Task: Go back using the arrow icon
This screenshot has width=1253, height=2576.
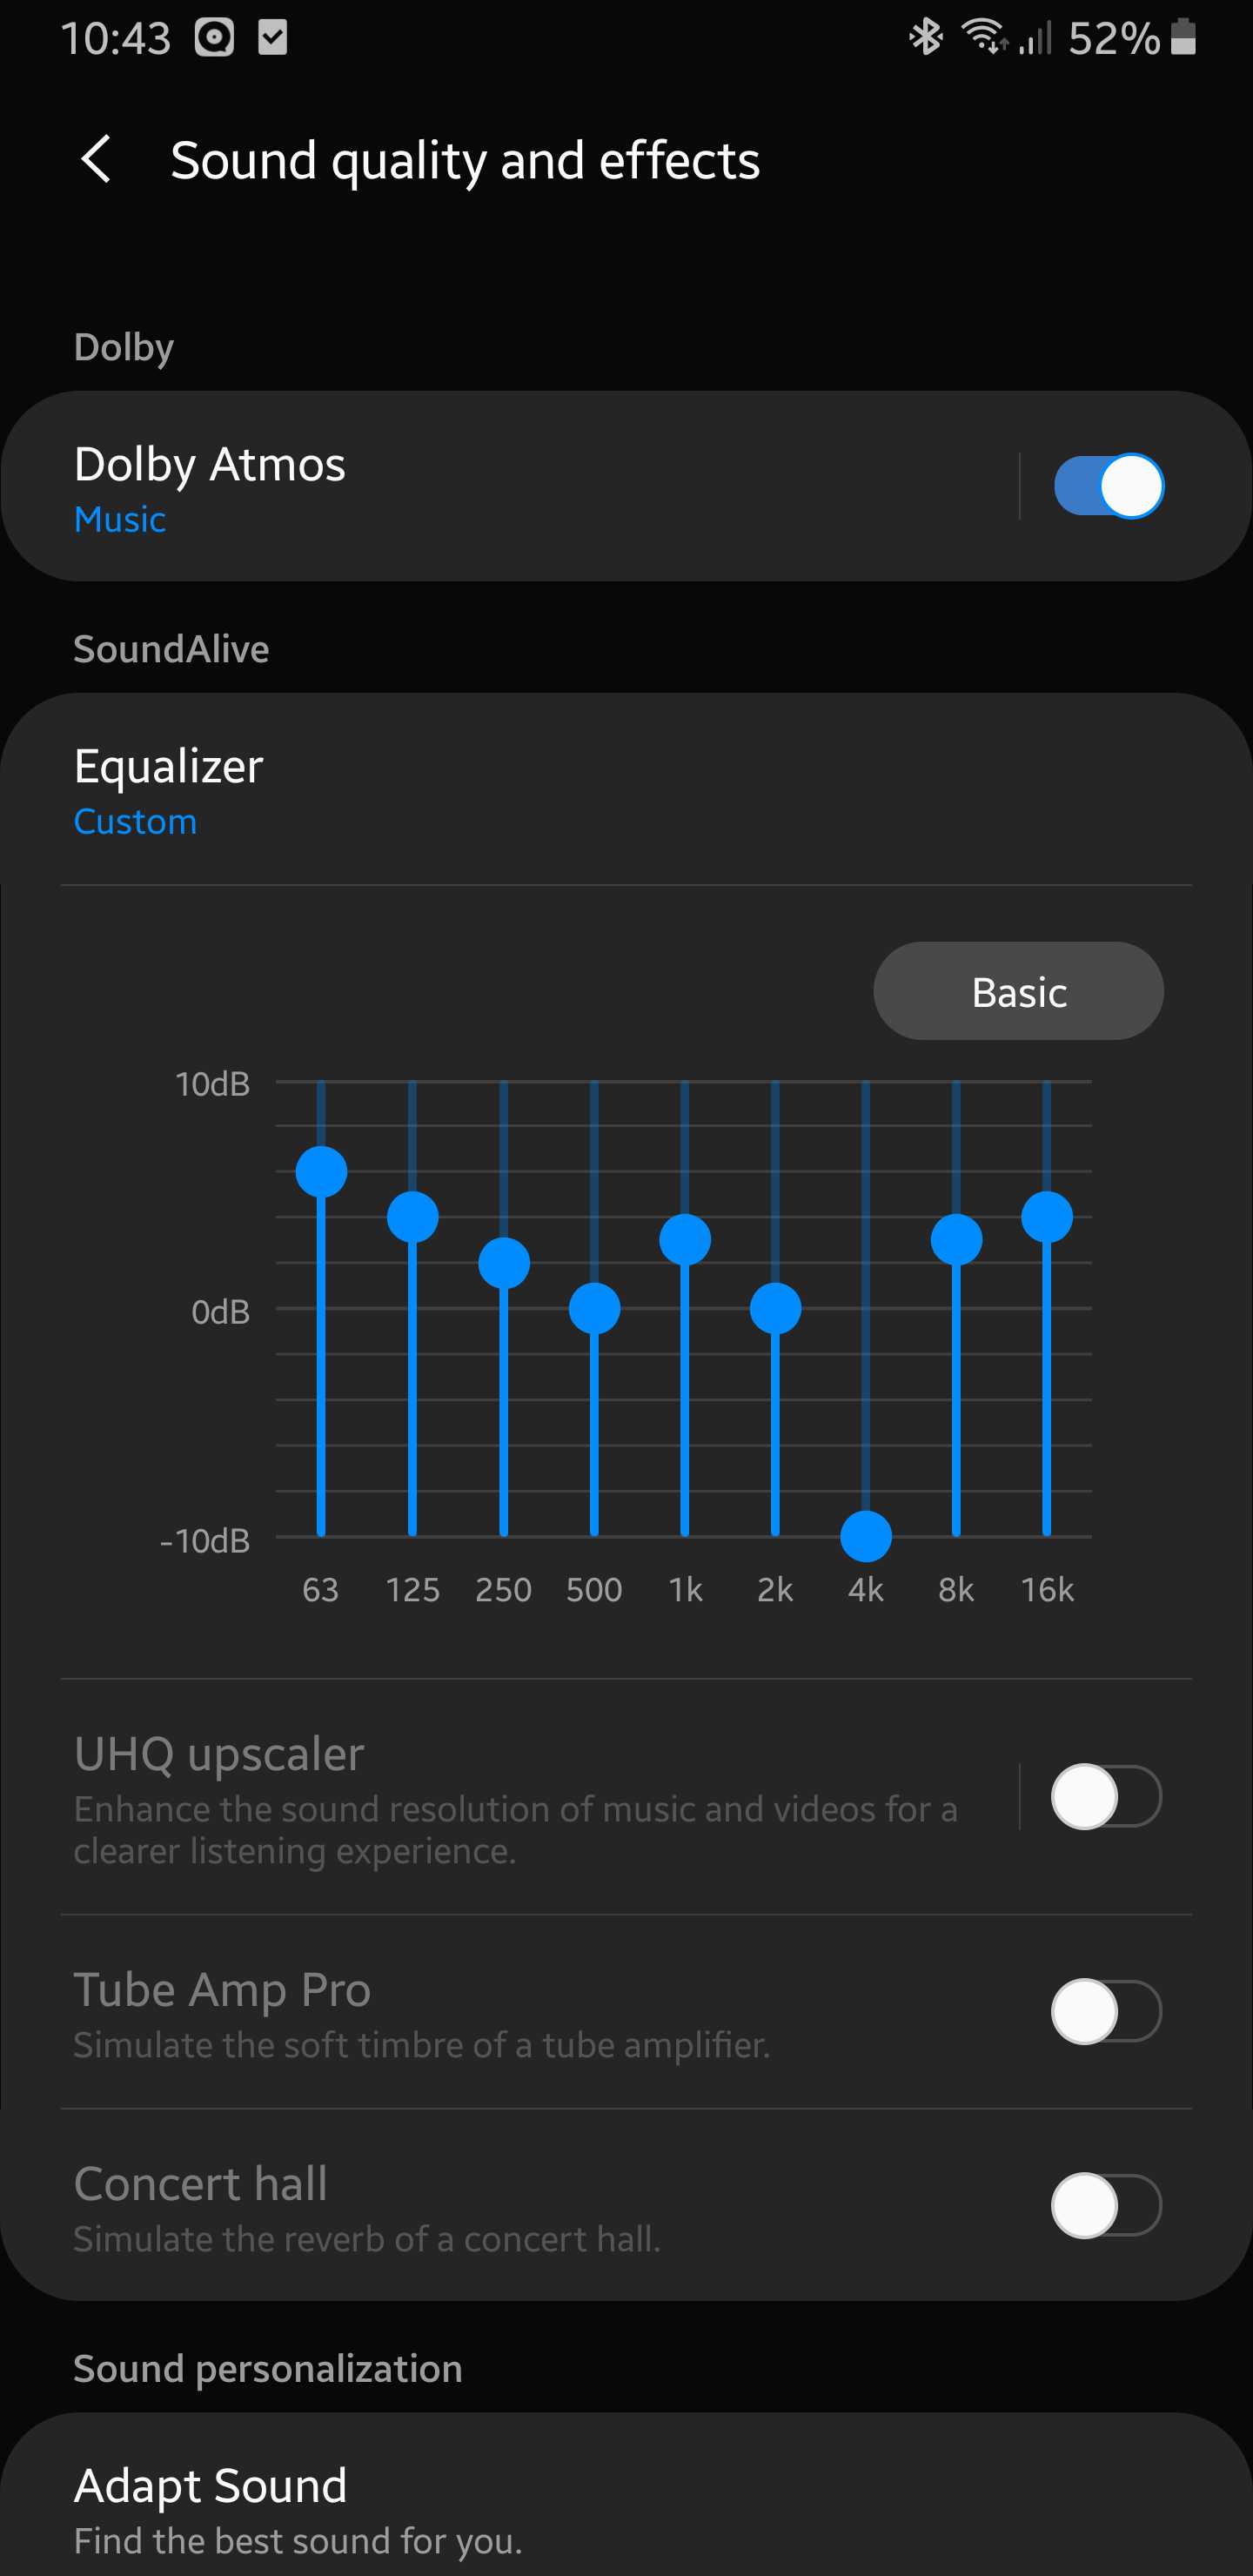Action: pos(96,160)
